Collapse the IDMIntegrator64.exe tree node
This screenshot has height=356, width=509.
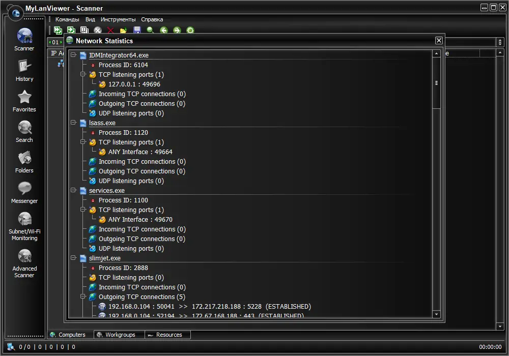[x=73, y=55]
